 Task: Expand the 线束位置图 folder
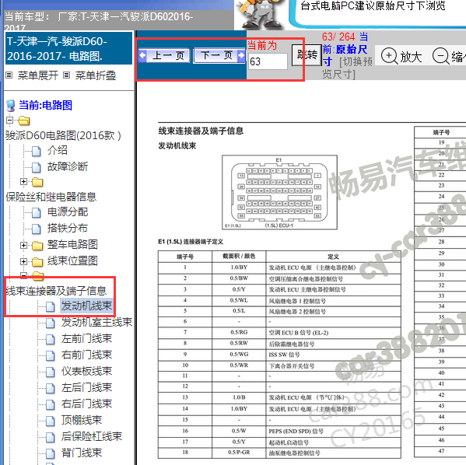point(23,261)
